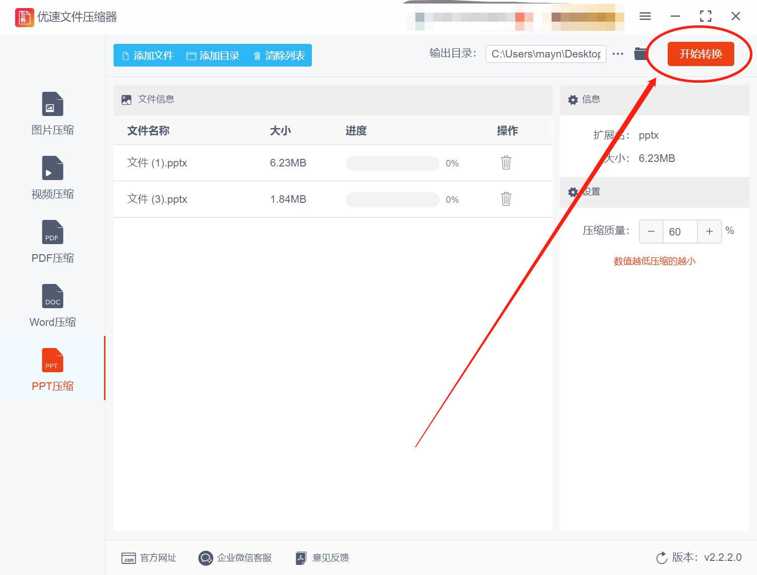Click the 设置 gear icon
757x575 pixels.
point(573,192)
